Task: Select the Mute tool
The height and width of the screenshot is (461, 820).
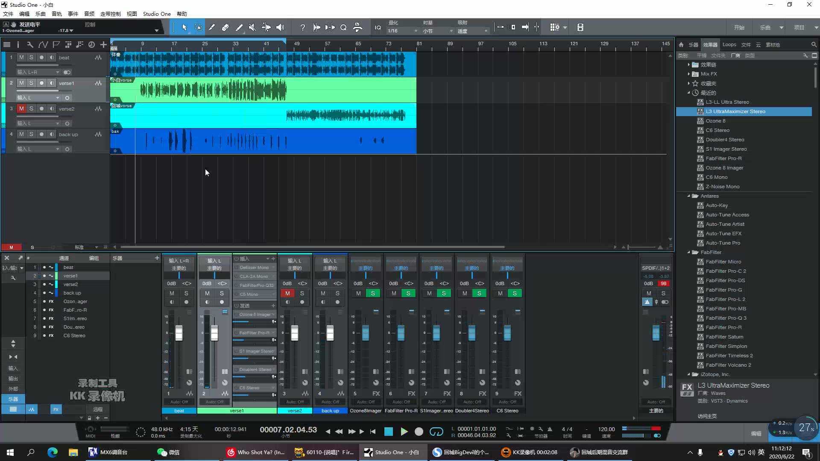Action: tap(252, 27)
